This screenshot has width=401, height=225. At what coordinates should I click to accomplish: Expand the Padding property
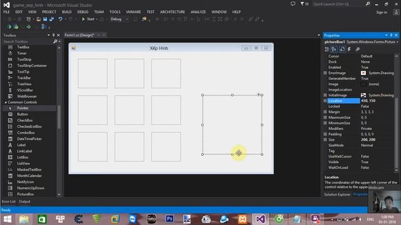(x=325, y=134)
